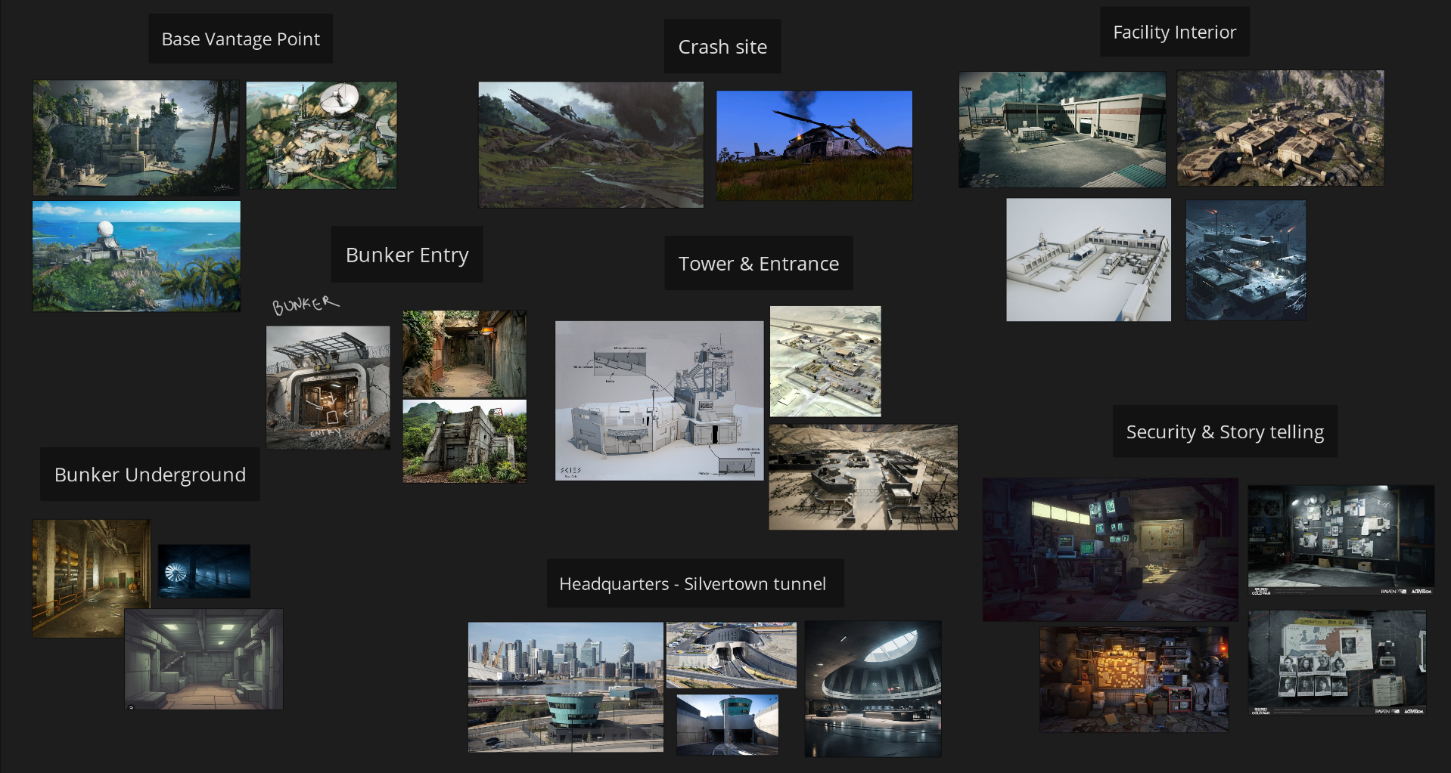
Task: Select the warehouse with garage doors image
Action: click(1062, 129)
